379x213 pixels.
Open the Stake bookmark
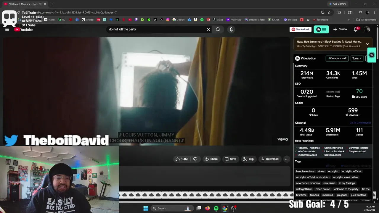click(218, 20)
